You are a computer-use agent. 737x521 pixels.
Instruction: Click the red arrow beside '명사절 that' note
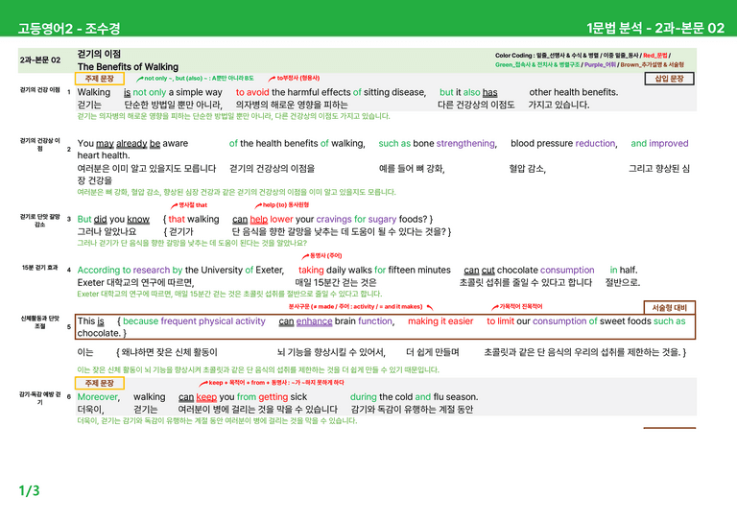[174, 205]
